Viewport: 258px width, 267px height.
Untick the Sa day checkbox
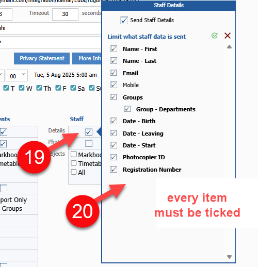click(x=73, y=88)
